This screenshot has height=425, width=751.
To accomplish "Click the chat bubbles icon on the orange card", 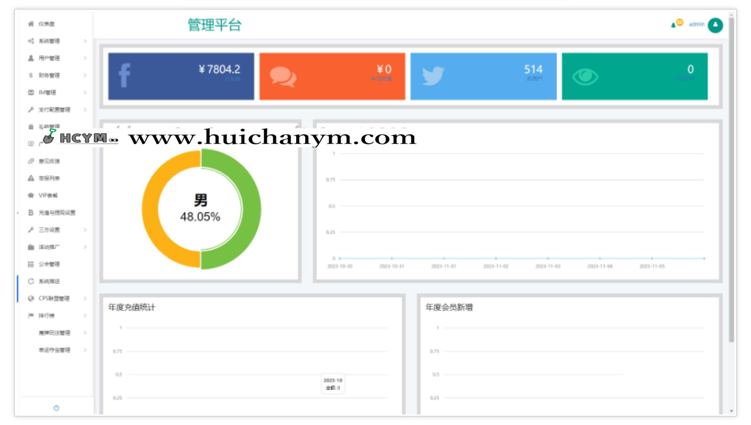I will tap(283, 76).
